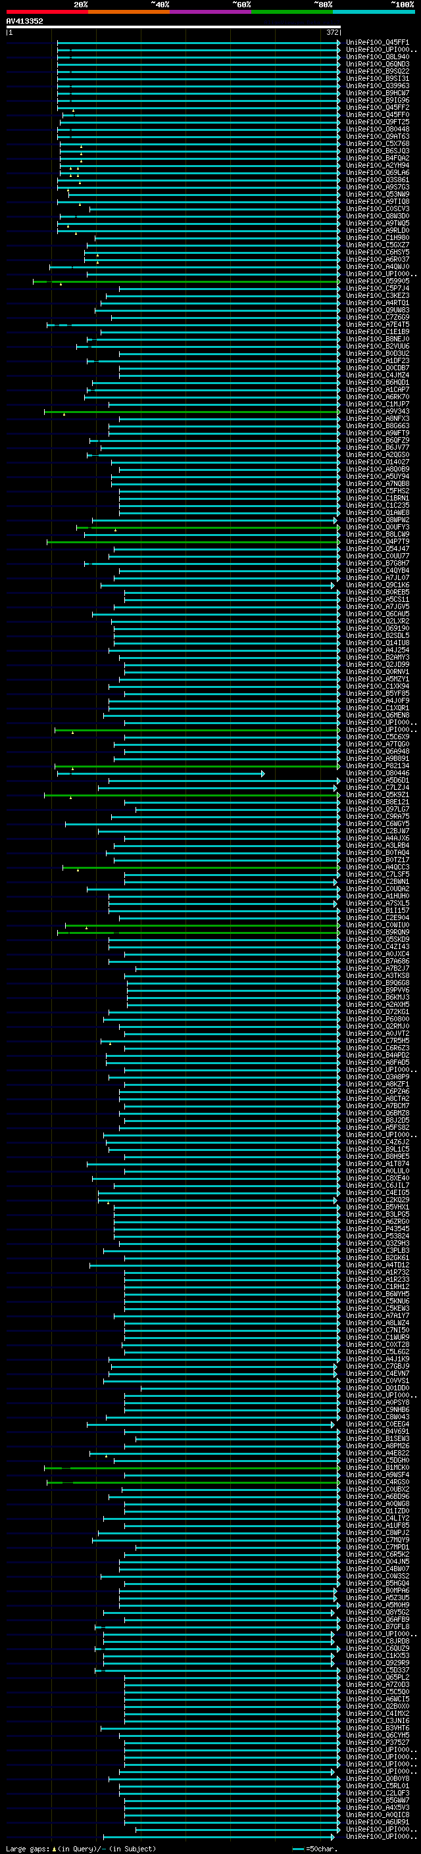The image size is (421, 1854).
Task: Click the green alignment bar for P82134
Action: coord(197,766)
